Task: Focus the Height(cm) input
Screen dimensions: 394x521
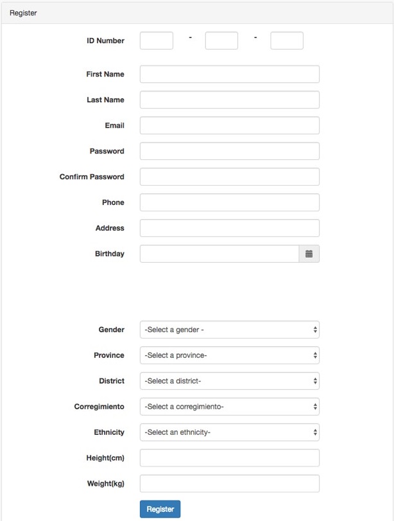Action: pos(230,458)
